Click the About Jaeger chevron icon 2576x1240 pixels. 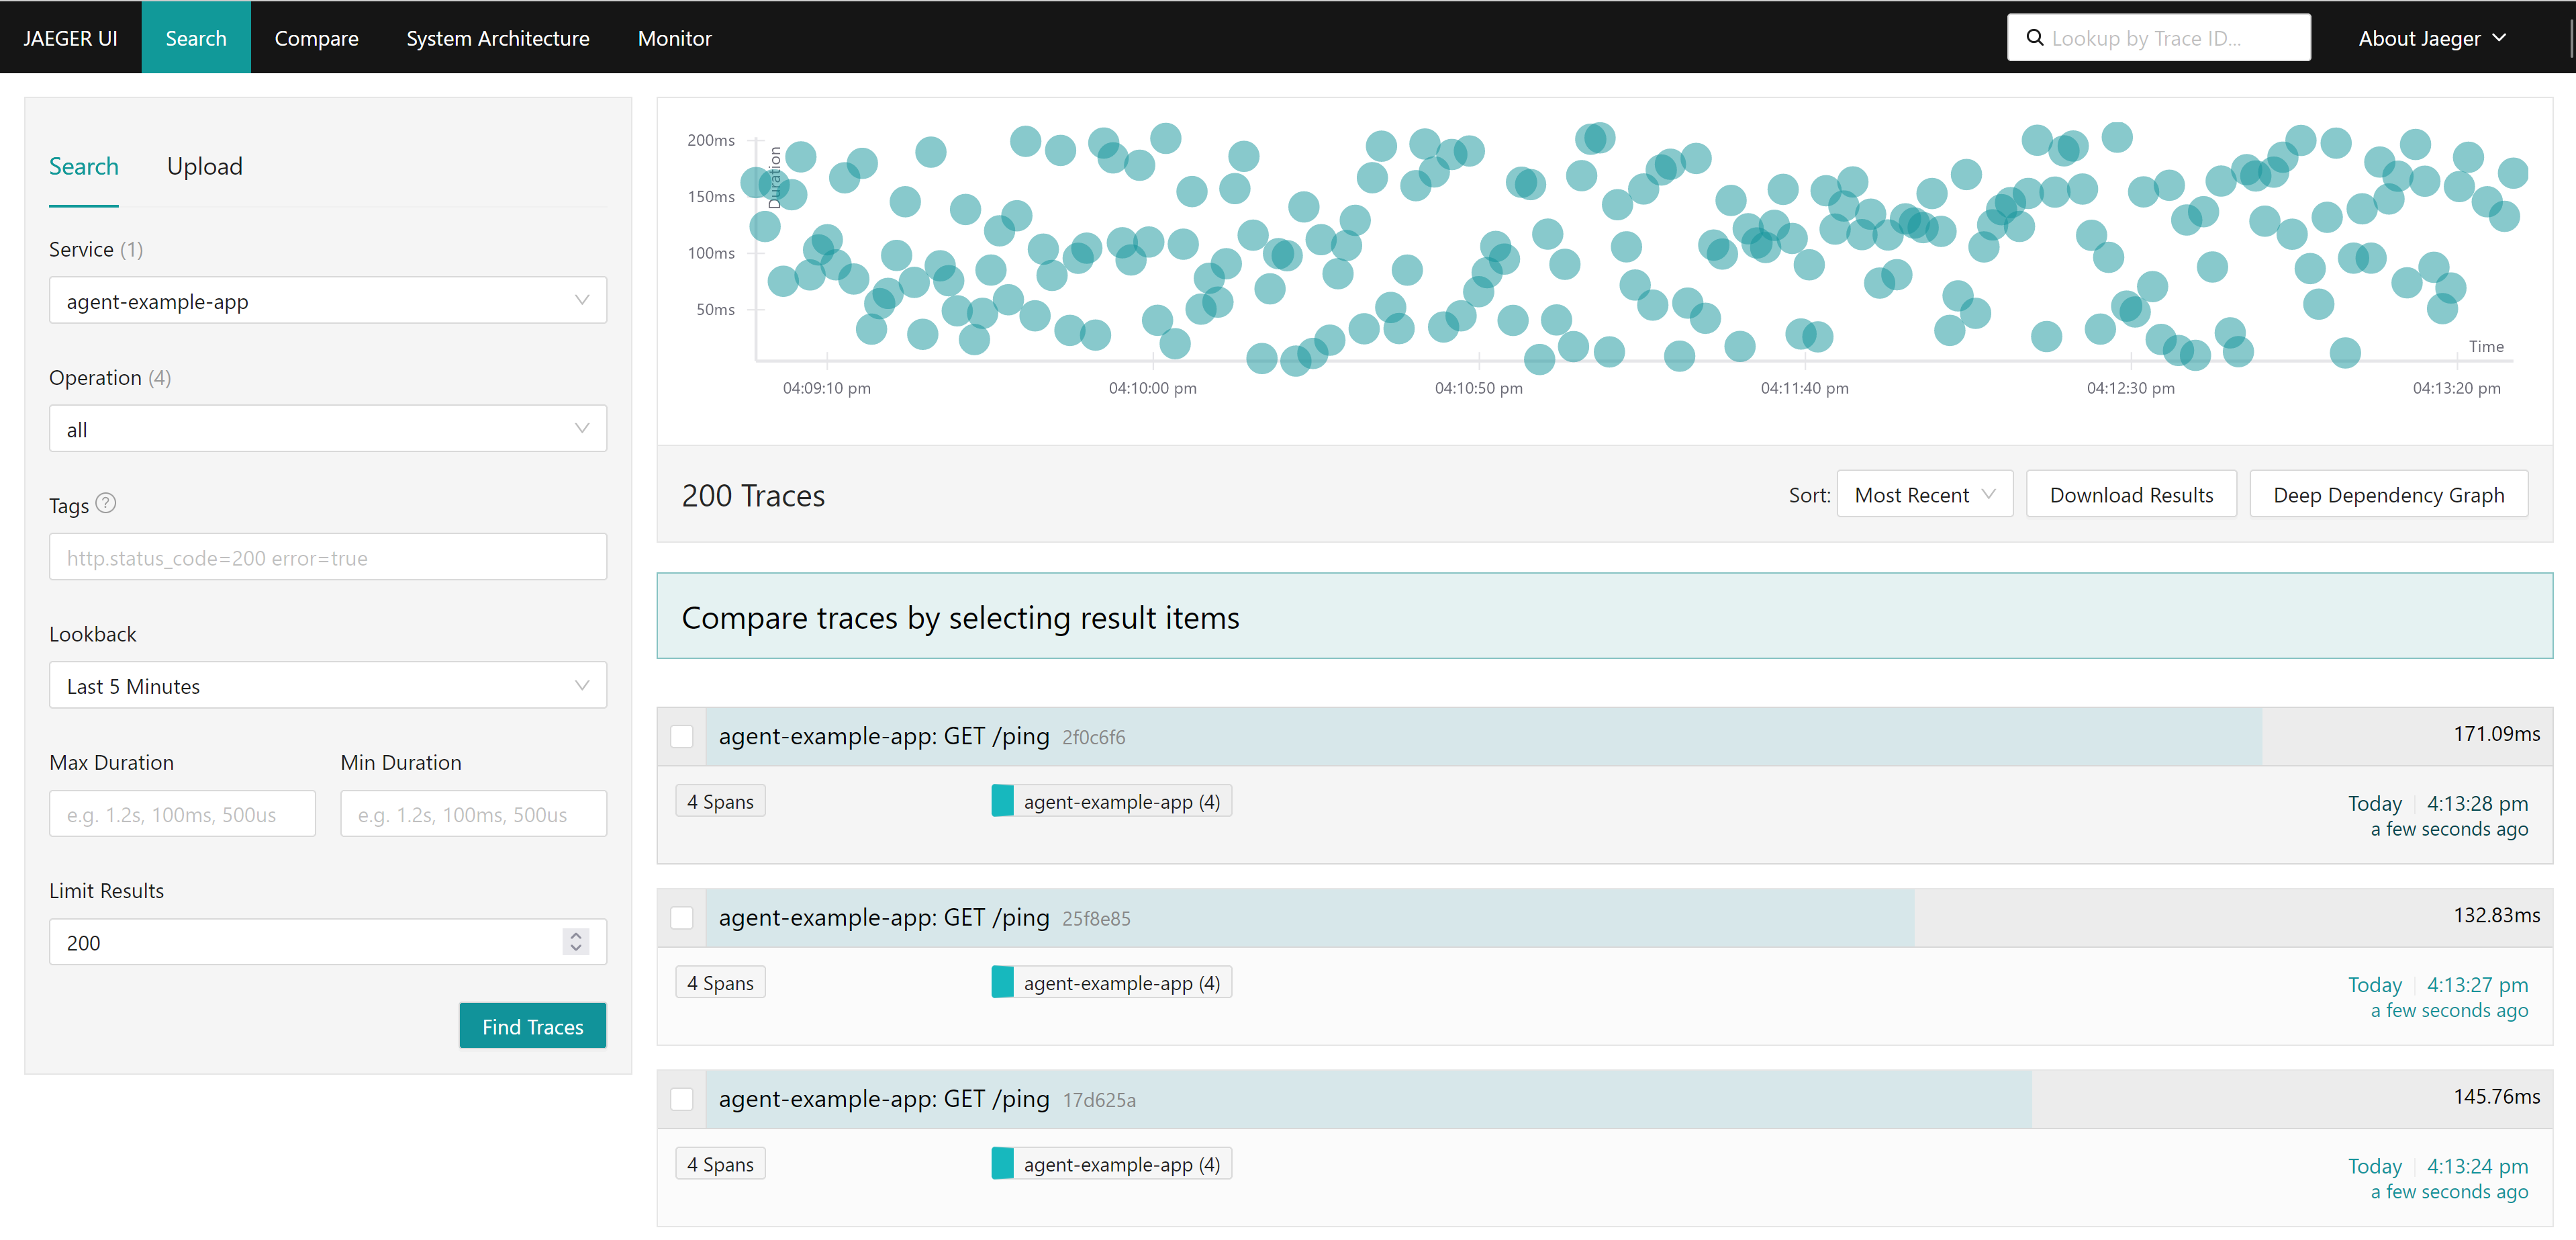[x=2499, y=38]
